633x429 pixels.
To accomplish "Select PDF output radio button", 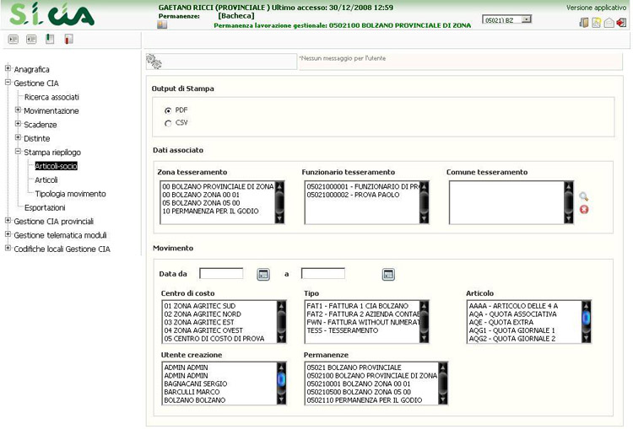I will 168,110.
